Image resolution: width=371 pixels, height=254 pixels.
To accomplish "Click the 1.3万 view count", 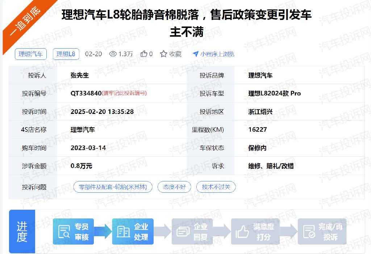I will tap(125, 54).
